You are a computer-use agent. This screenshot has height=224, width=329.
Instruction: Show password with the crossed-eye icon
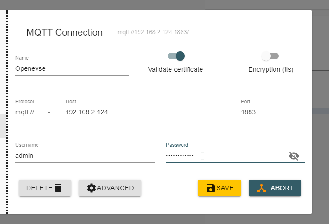pyautogui.click(x=294, y=156)
